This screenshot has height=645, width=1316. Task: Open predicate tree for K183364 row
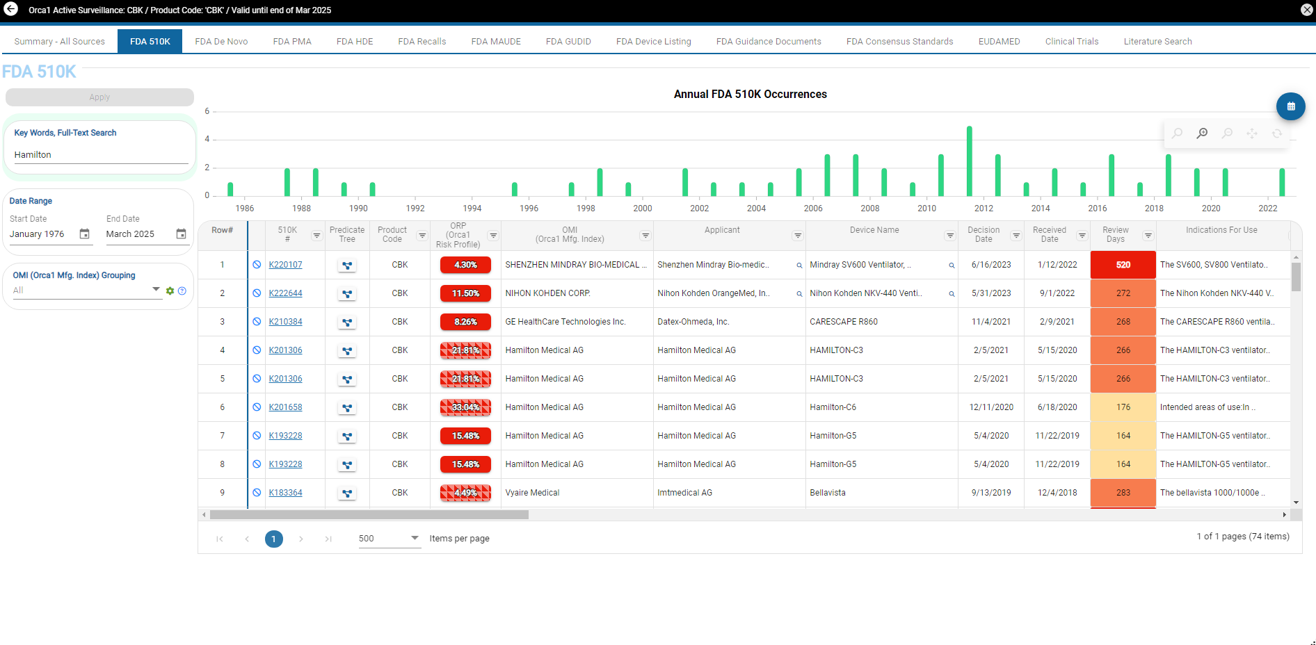[x=347, y=493]
